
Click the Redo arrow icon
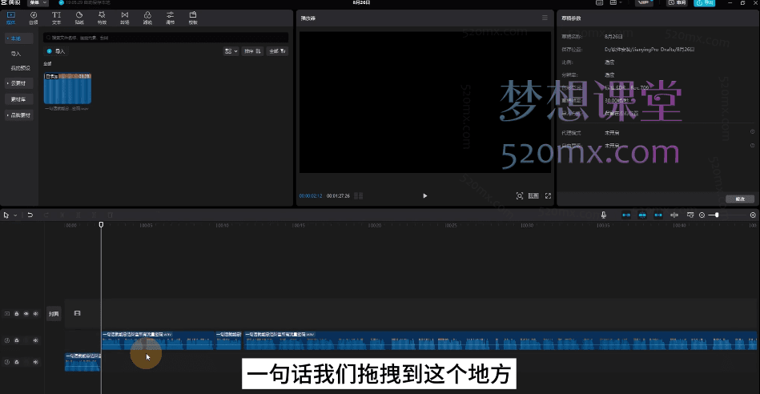point(46,215)
